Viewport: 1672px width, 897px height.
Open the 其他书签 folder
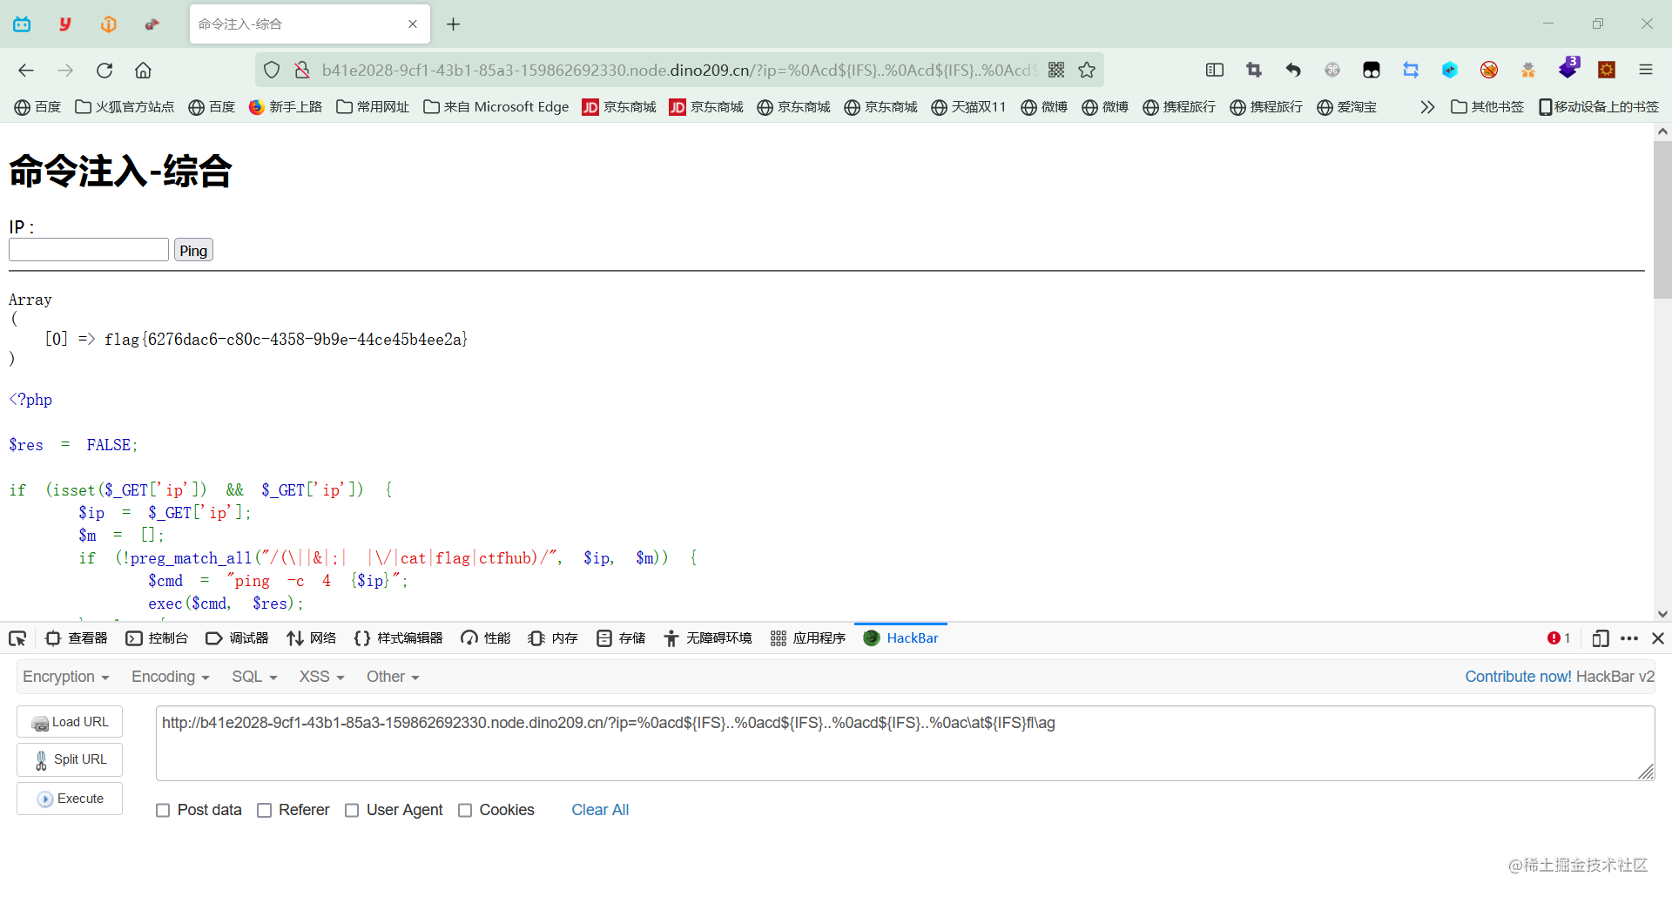click(x=1487, y=107)
